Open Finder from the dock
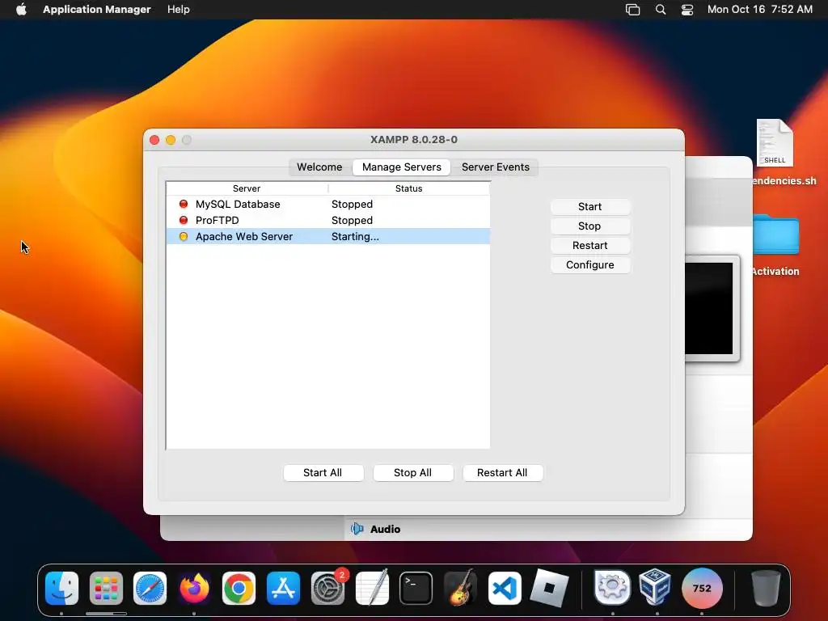The image size is (828, 621). click(61, 588)
